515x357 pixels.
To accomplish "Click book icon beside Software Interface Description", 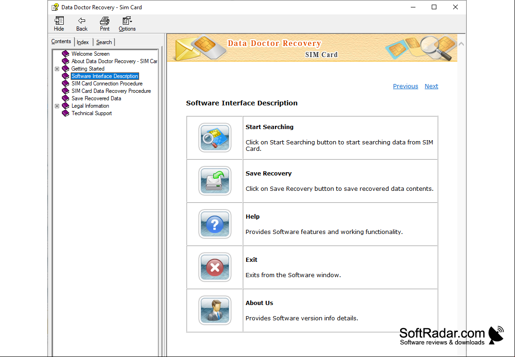I will (66, 76).
